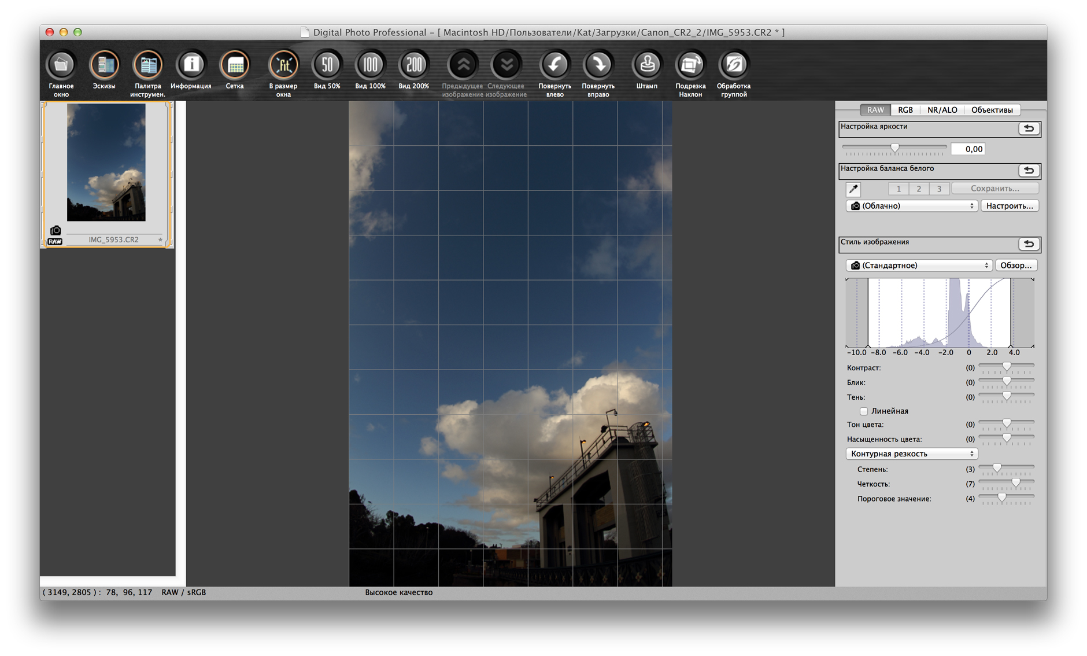Open Подрезка Наклон crop tool
Screen dimensions: 1087x656
(690, 65)
